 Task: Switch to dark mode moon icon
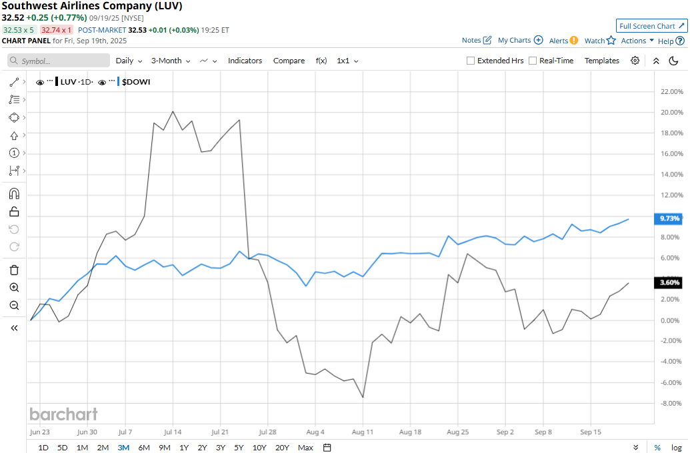pos(674,61)
